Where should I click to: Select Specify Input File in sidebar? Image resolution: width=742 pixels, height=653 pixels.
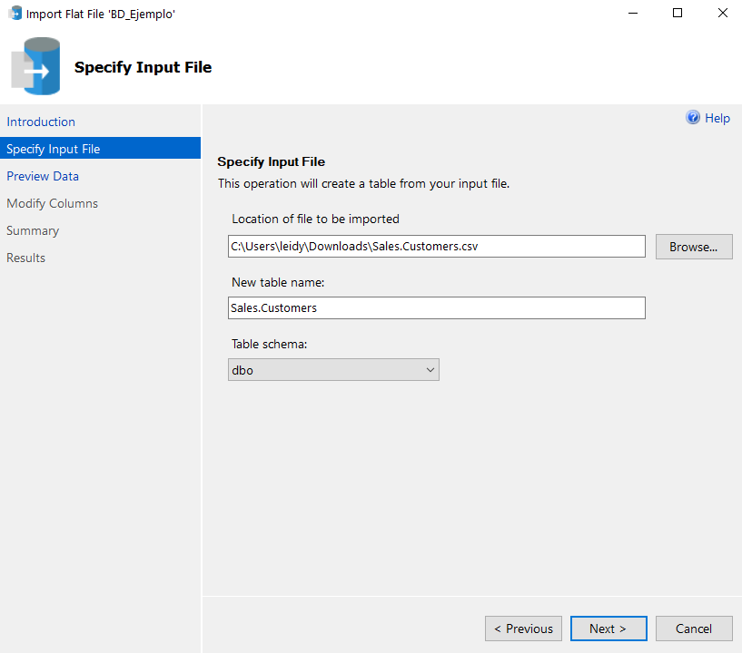pos(53,149)
